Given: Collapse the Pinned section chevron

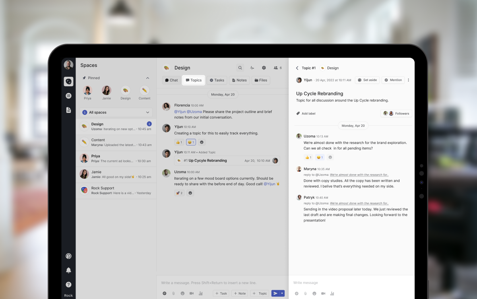Looking at the screenshot, I should [x=148, y=78].
